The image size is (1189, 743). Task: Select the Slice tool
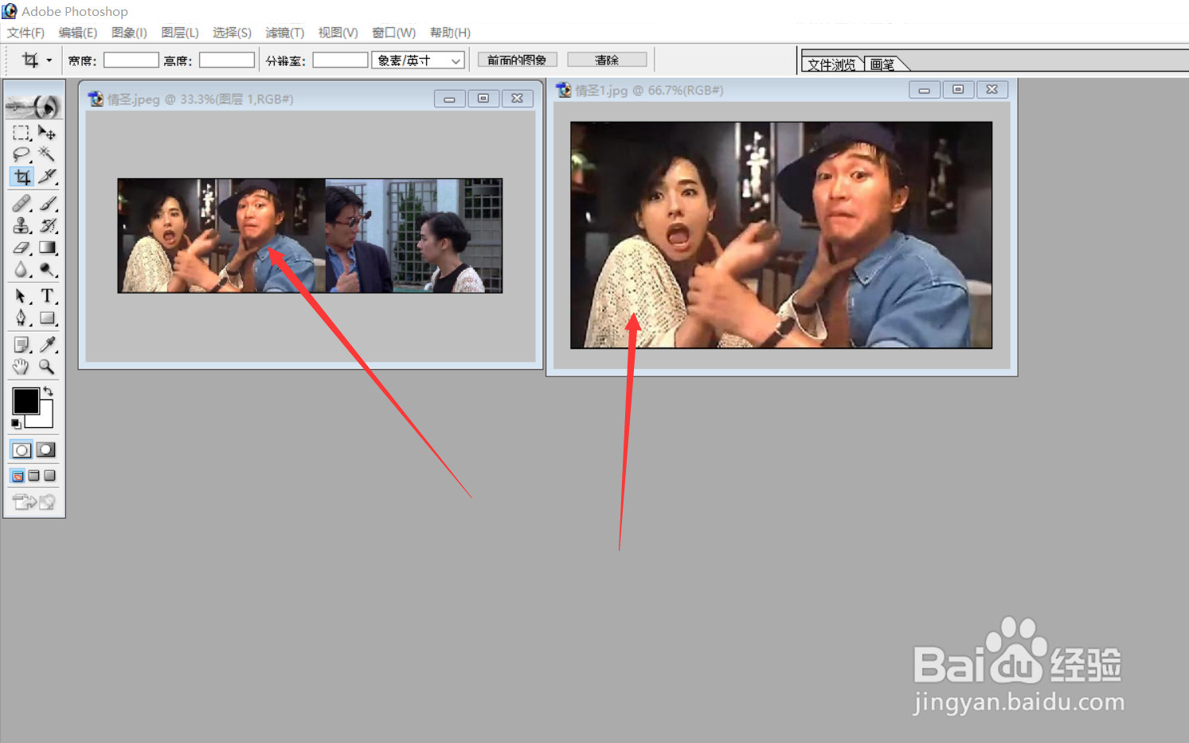coord(47,177)
